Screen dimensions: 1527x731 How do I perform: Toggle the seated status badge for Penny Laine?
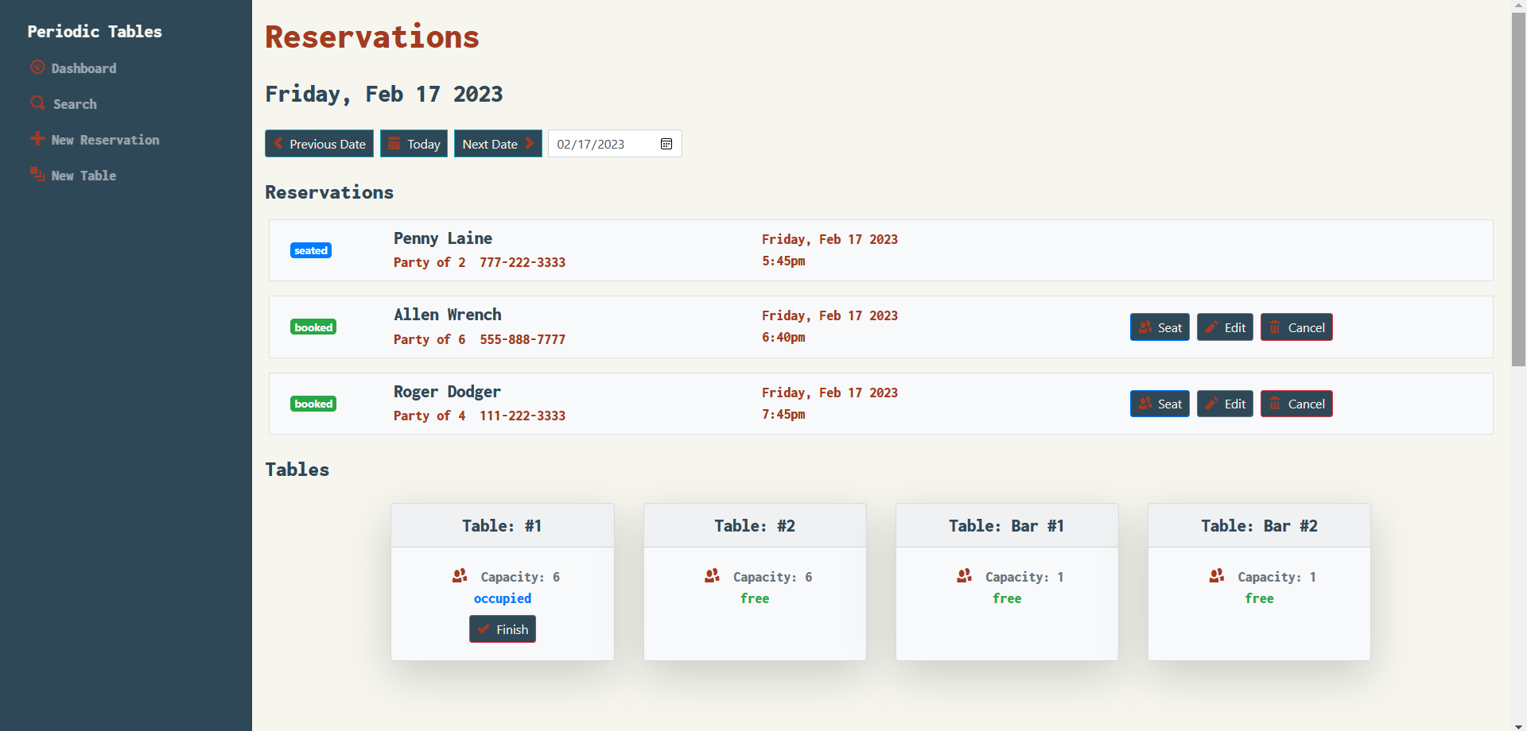(x=310, y=250)
